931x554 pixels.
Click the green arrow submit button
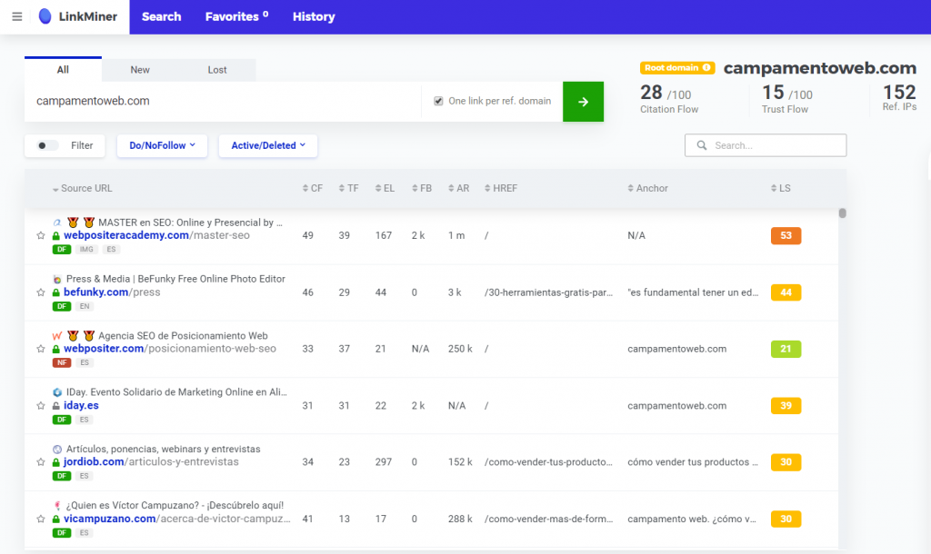coord(583,102)
